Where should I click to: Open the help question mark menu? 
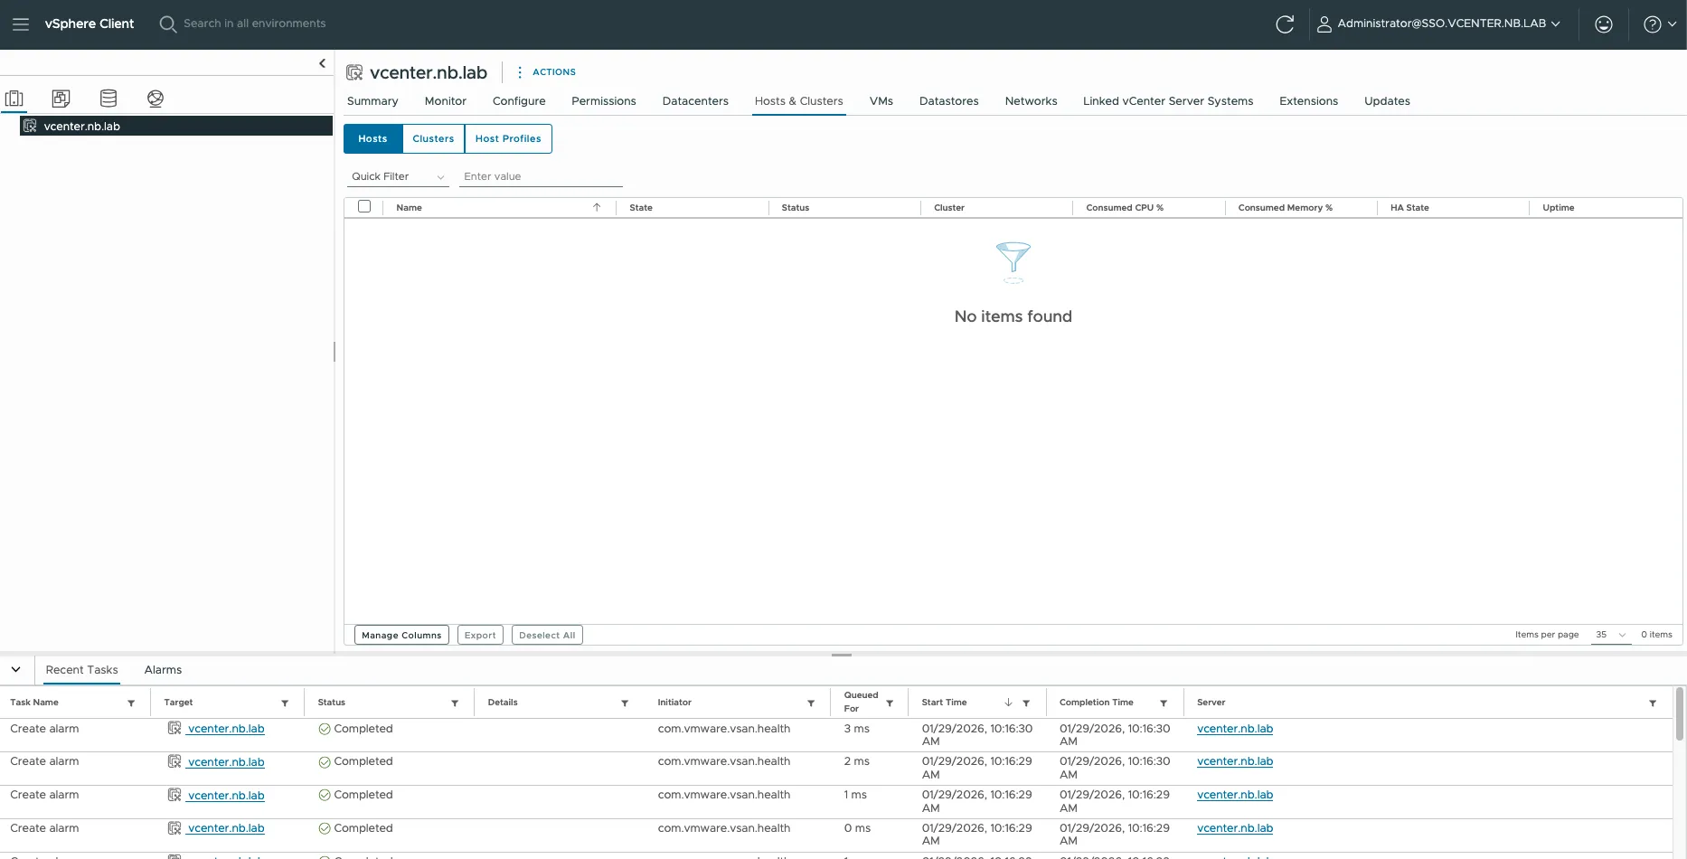click(1659, 24)
